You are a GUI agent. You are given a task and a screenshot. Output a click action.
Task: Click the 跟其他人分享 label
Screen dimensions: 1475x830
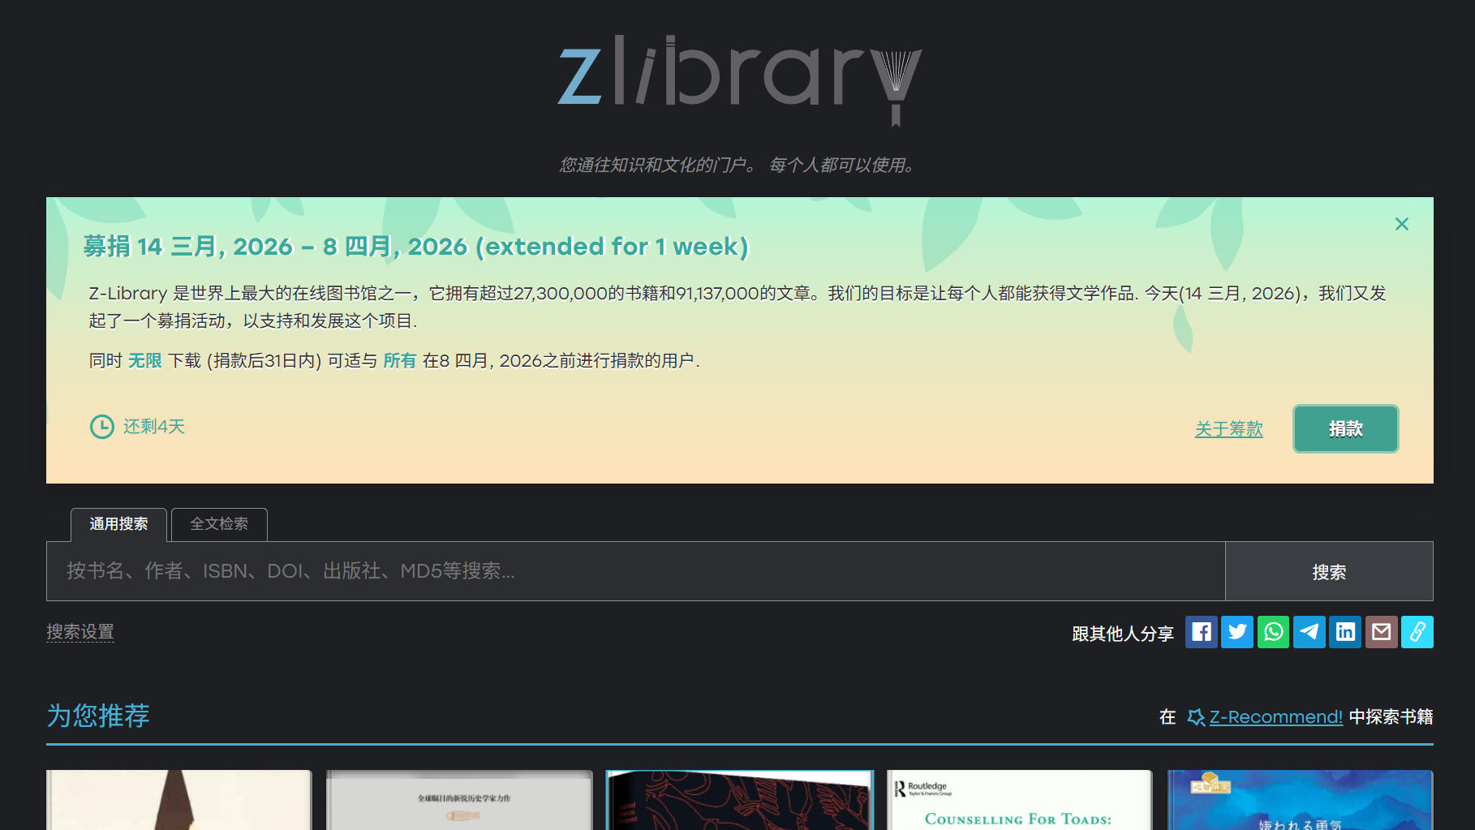coord(1123,634)
